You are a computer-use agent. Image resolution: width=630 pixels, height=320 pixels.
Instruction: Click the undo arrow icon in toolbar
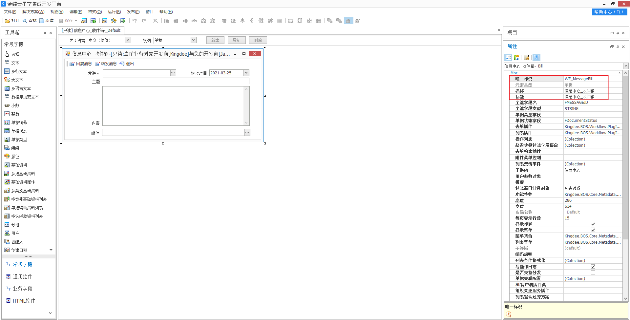pos(134,21)
